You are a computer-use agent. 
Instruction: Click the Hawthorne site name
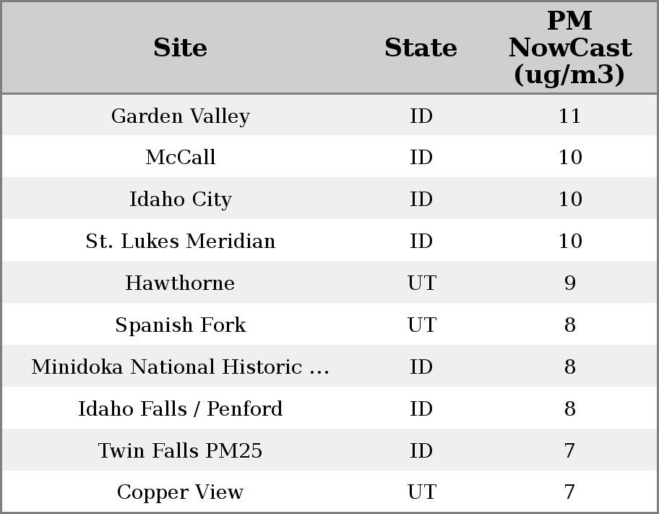click(x=180, y=283)
